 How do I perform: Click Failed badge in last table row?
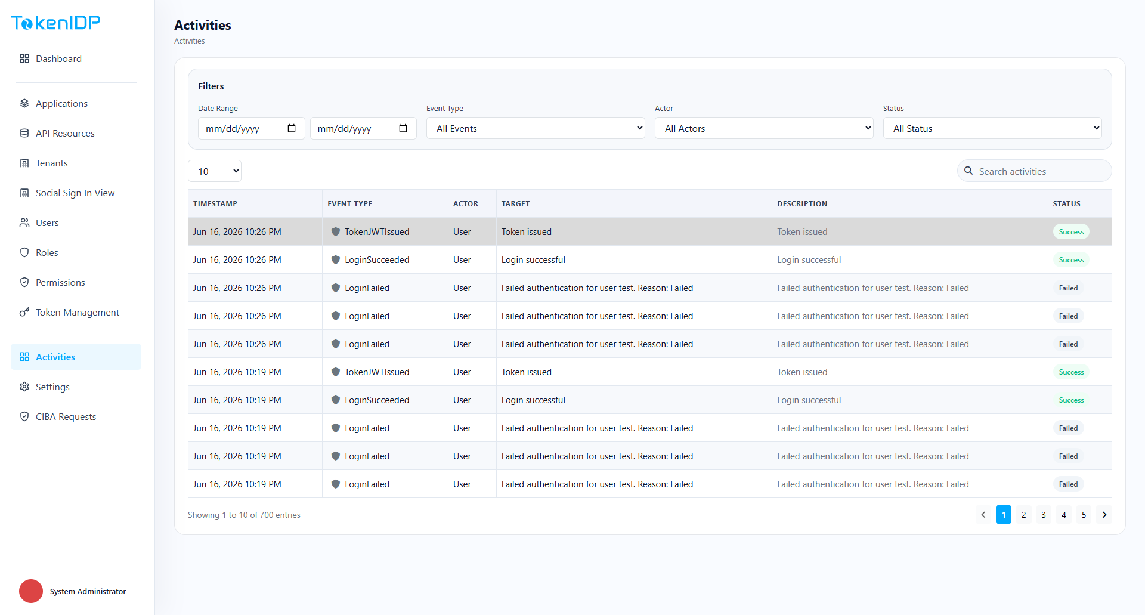1069,484
